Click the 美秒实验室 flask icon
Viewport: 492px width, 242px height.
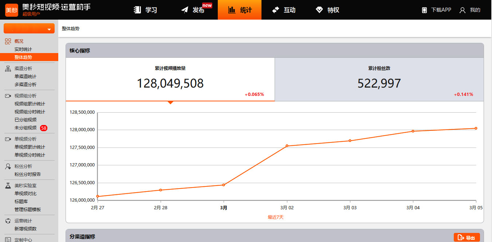coord(8,185)
